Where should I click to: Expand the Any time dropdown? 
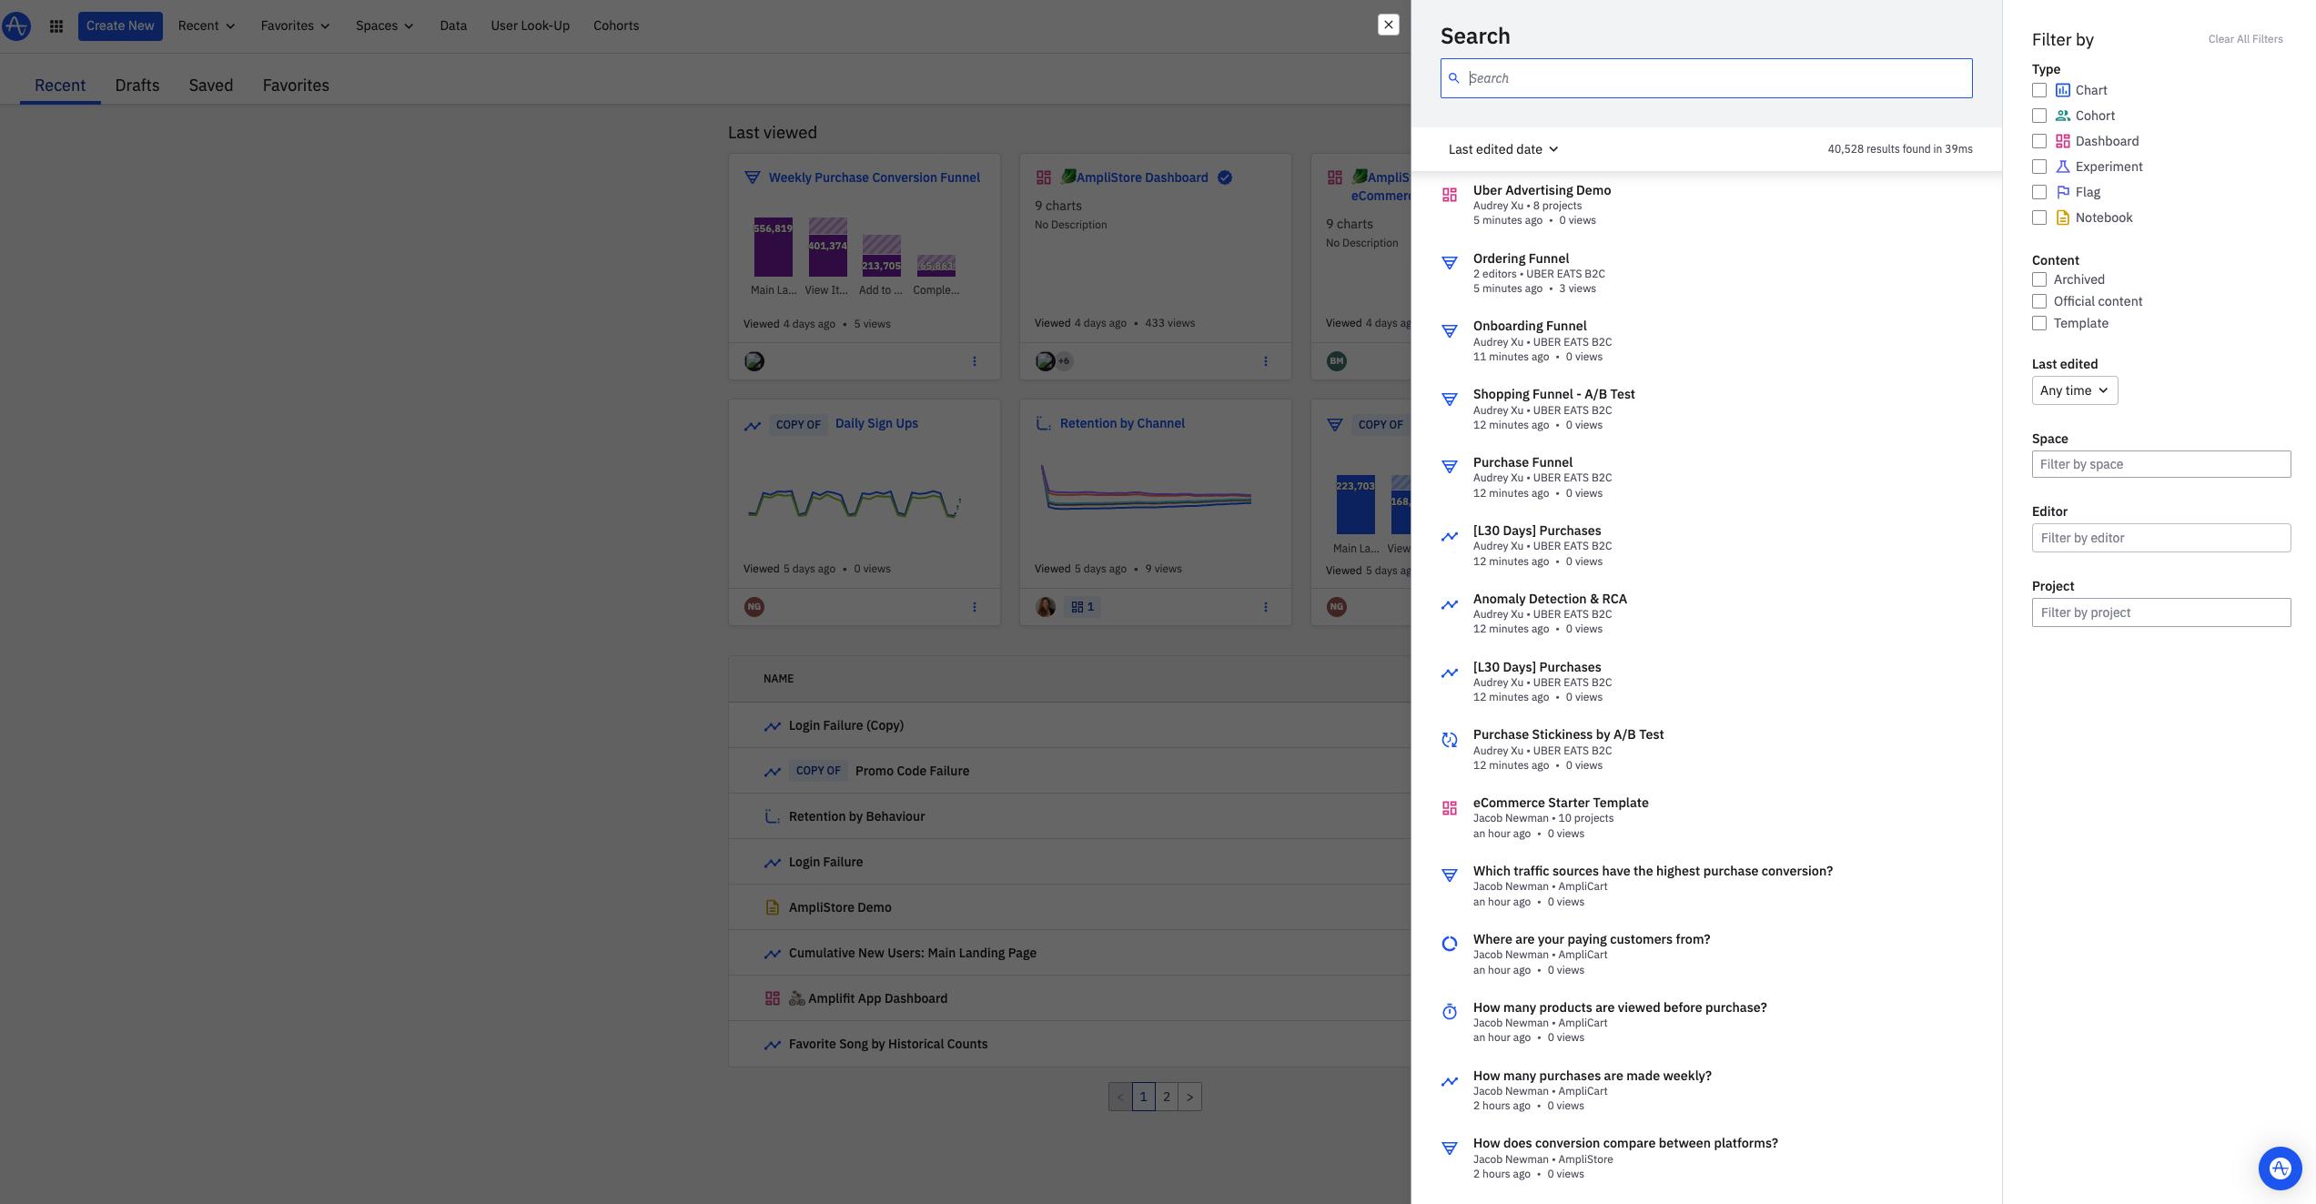point(2074,390)
